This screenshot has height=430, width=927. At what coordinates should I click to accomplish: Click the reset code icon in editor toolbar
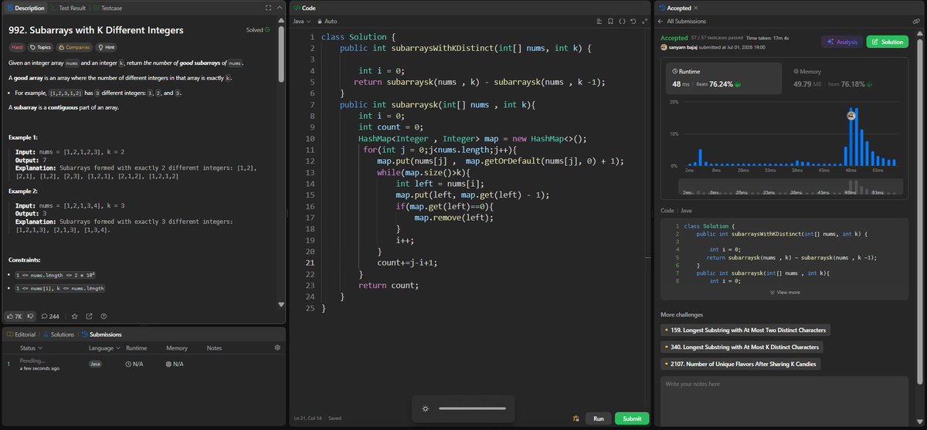pyautogui.click(x=634, y=21)
